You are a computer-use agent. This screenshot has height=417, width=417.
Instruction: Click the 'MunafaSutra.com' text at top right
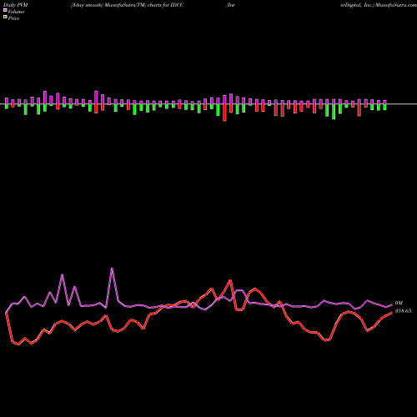pyautogui.click(x=395, y=5)
